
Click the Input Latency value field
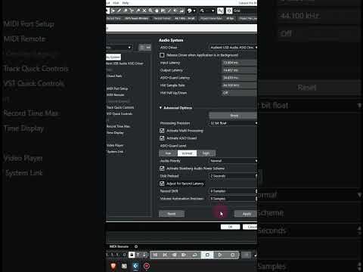click(239, 63)
